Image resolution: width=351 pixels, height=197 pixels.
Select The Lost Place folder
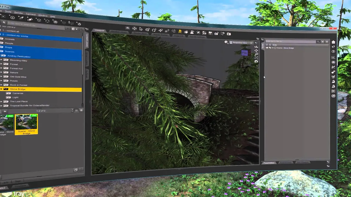coord(19,102)
